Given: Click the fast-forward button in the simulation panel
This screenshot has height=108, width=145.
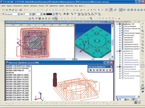Looking at the screenshot, I should click(x=104, y=70).
